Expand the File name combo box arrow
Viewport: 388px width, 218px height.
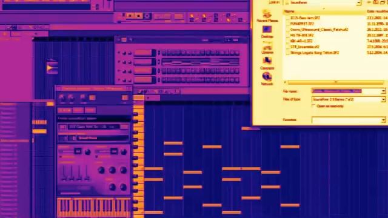click(383, 91)
